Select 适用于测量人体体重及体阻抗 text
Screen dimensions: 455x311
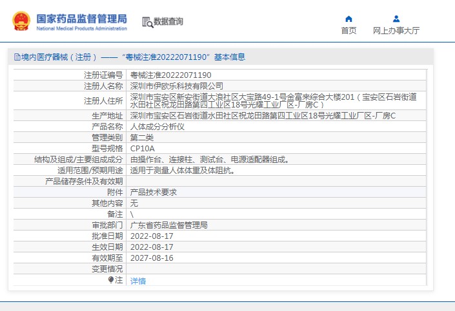183,171
